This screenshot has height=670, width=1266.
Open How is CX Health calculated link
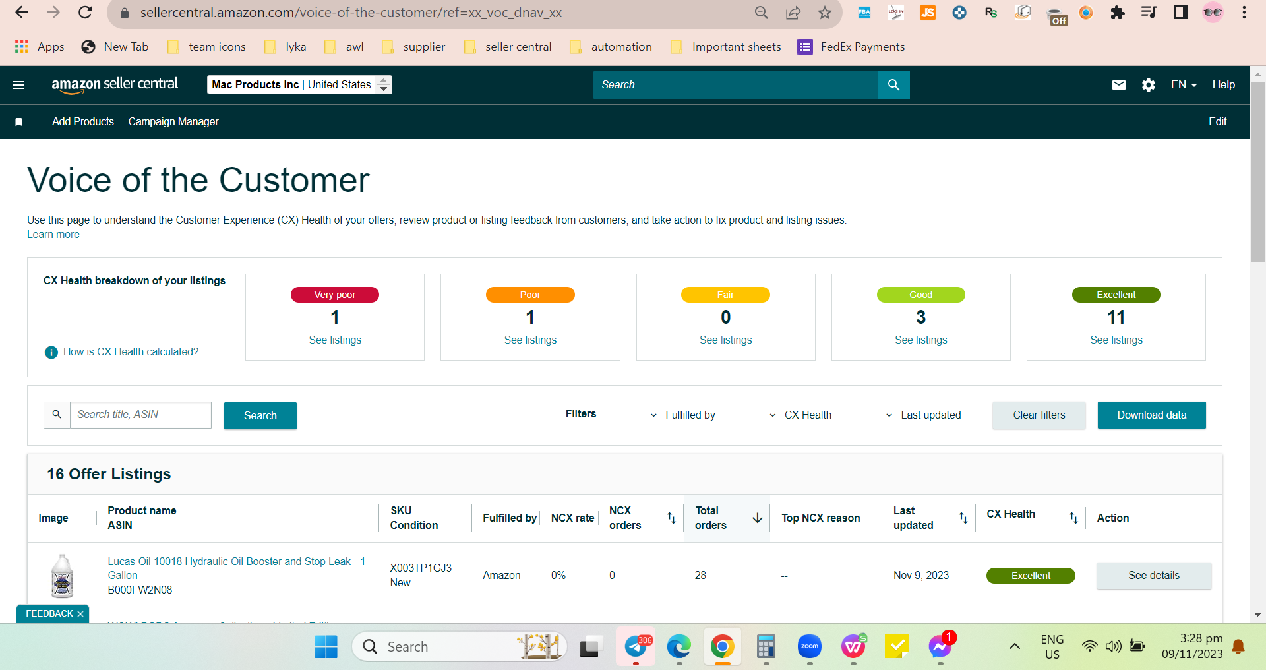[x=131, y=352]
